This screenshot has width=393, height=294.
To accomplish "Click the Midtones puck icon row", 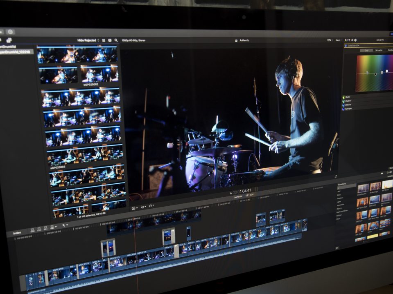I will [x=347, y=105].
